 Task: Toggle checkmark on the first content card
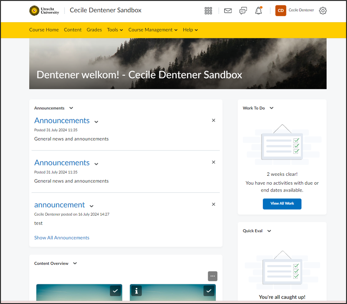[x=115, y=291]
